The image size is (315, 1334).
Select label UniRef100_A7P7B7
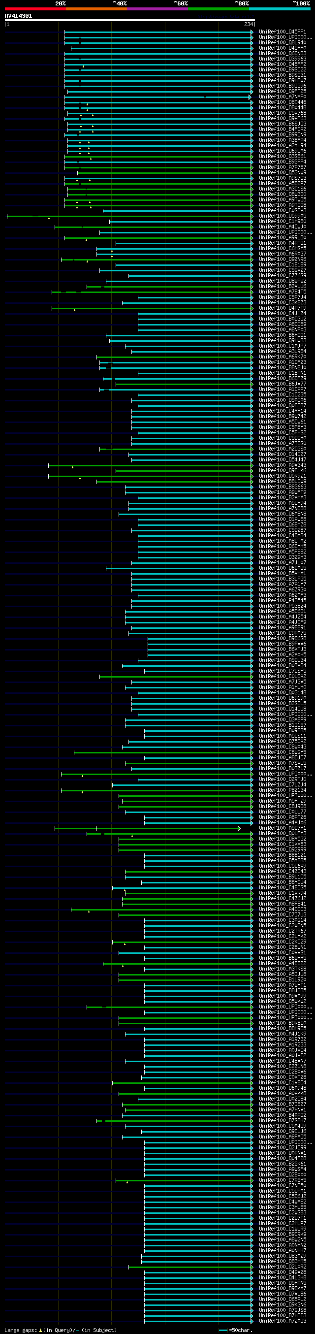click(283, 167)
